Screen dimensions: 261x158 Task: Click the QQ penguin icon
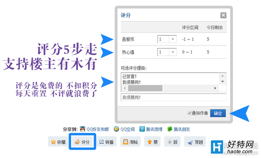pos(83,129)
